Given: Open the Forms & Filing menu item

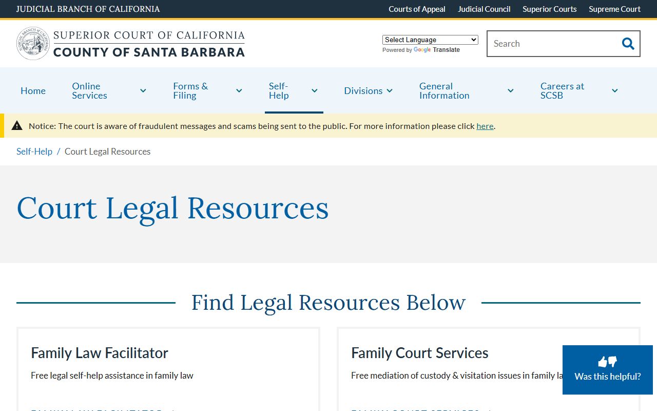Looking at the screenshot, I should (190, 91).
